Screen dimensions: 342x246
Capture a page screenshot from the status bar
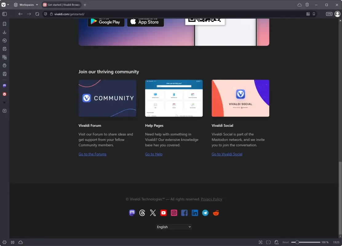point(260,242)
